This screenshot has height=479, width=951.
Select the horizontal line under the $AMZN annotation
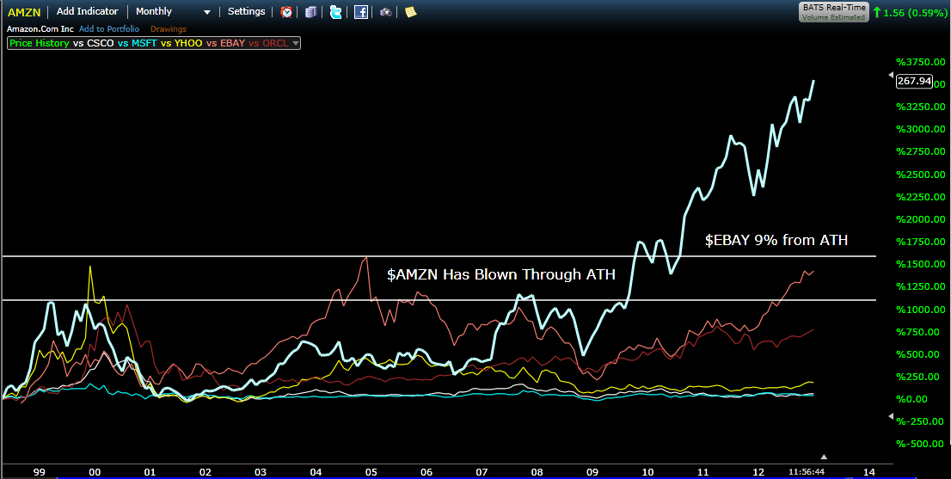[x=439, y=300]
